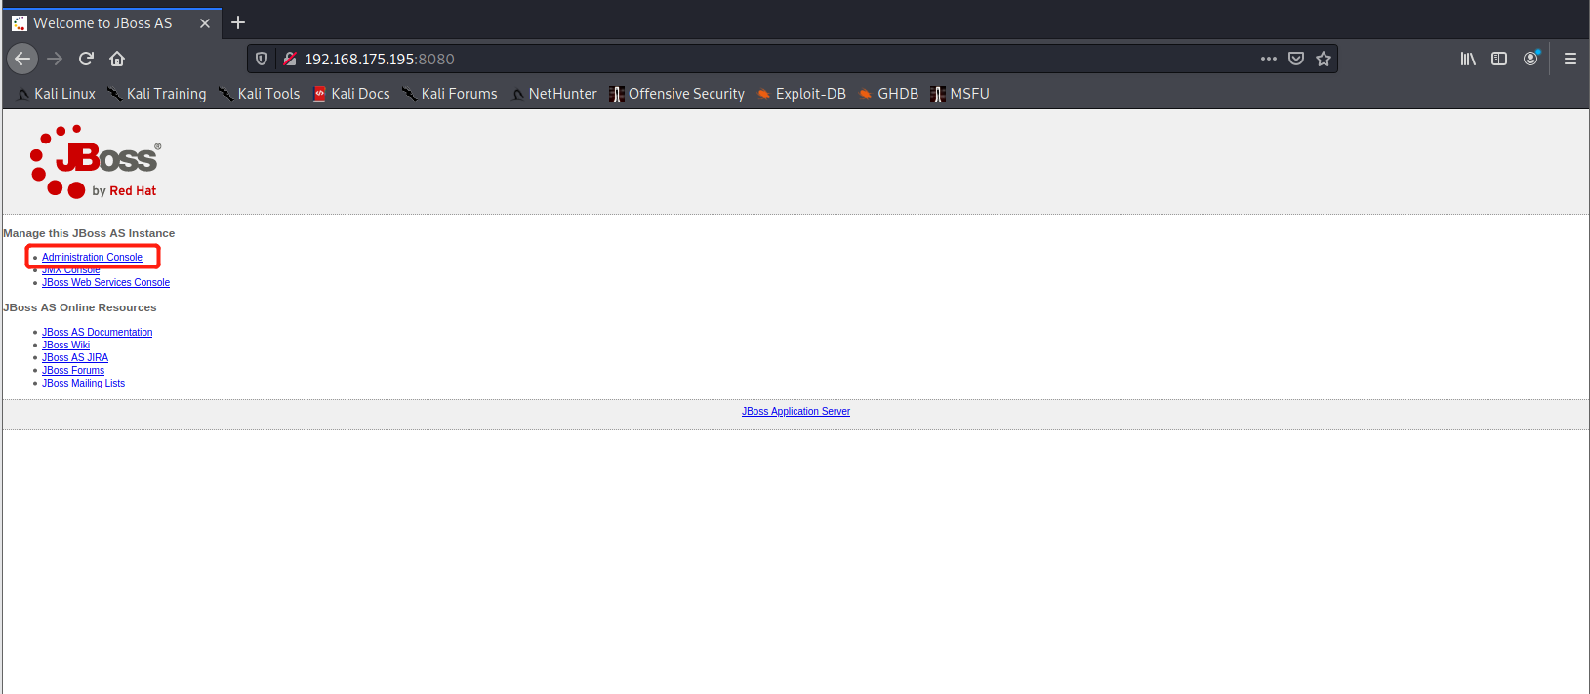Go back using the browser back arrow
The image size is (1590, 694).
[22, 59]
